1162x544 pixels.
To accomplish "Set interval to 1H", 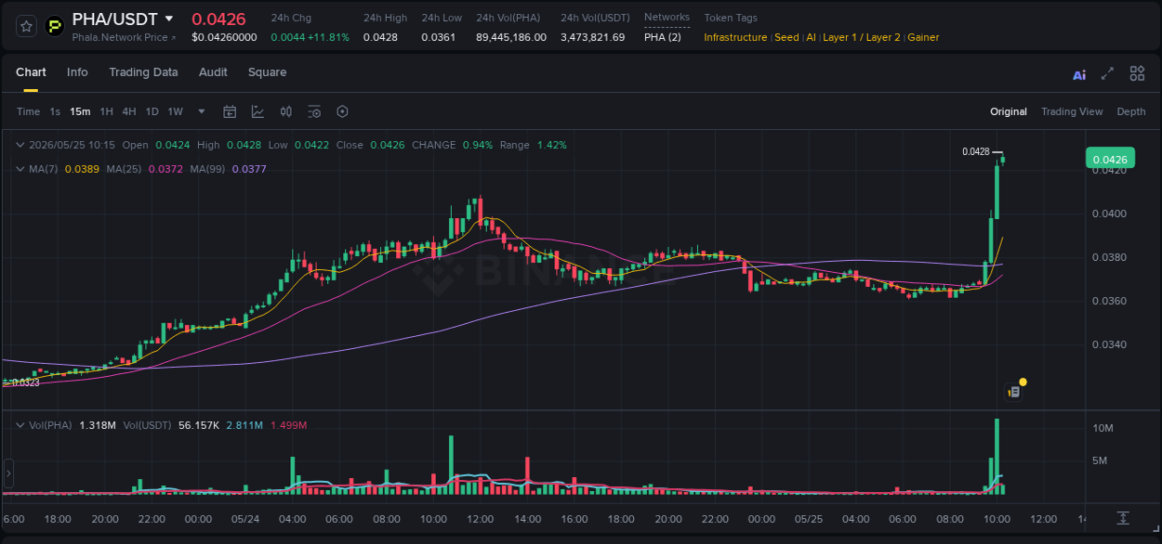I will (106, 111).
